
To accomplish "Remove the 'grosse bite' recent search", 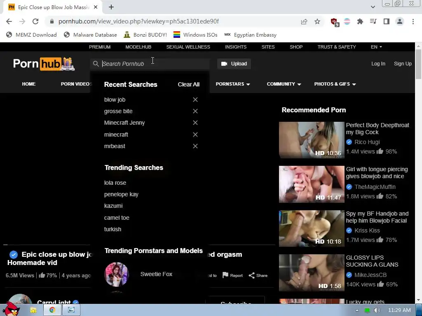I will pos(195,111).
